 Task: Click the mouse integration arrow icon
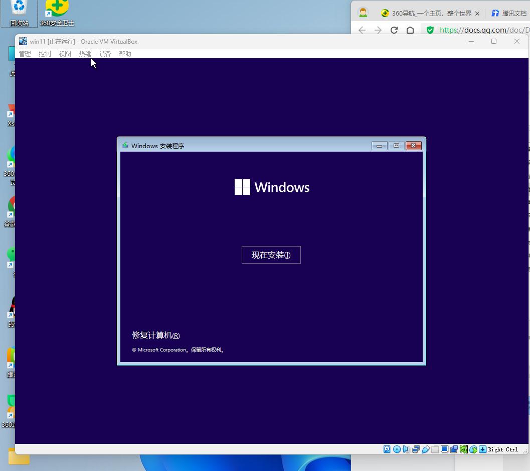(482, 449)
